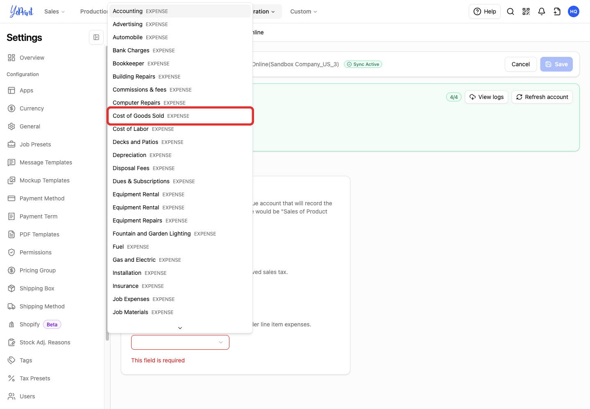Click the Tags icon in sidebar

[11, 360]
